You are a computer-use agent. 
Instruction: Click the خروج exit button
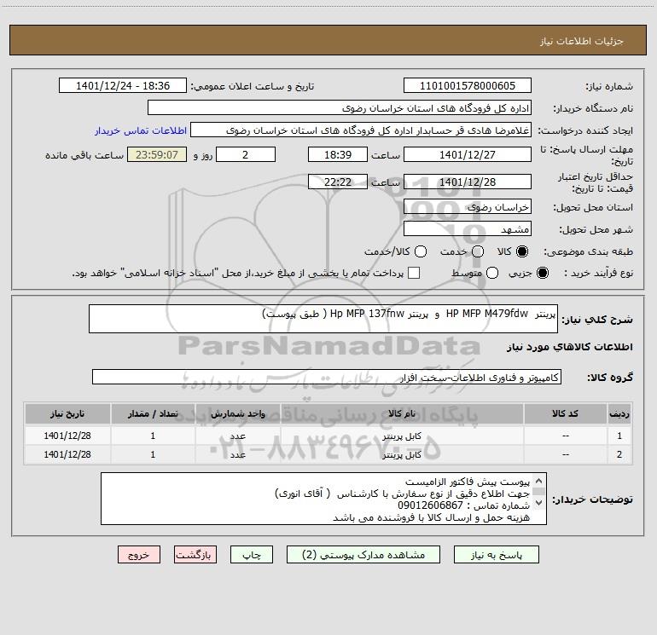[139, 555]
